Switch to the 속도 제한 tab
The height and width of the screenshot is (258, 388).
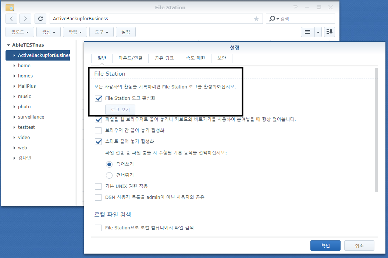[x=196, y=58]
